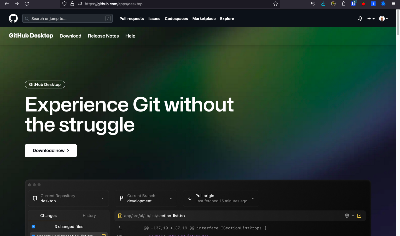The width and height of the screenshot is (400, 236).
Task: Open the user avatar profile menu
Action: [383, 19]
